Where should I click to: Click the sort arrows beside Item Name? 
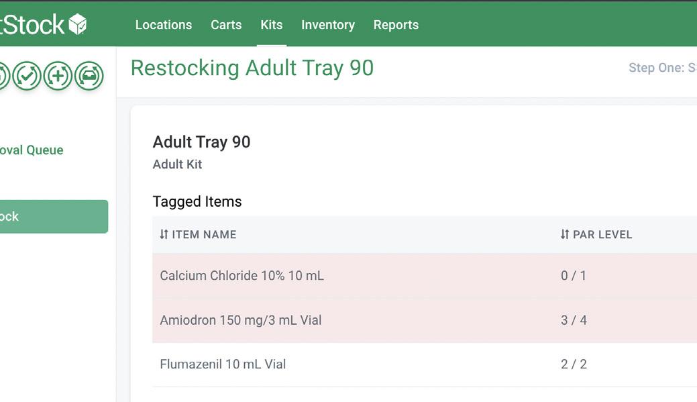pos(164,235)
